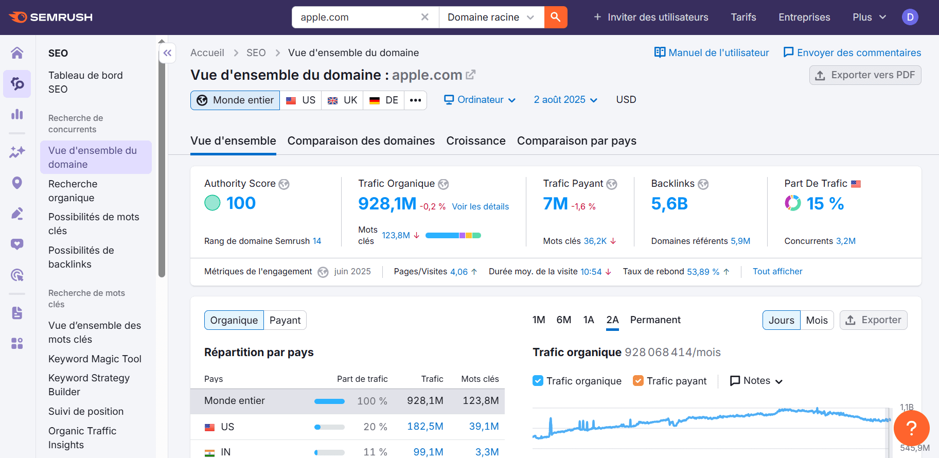Click Tout afficher link
This screenshot has height=458, width=939.
[x=777, y=271]
